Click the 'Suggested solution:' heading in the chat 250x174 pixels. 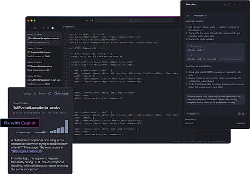(x=195, y=21)
